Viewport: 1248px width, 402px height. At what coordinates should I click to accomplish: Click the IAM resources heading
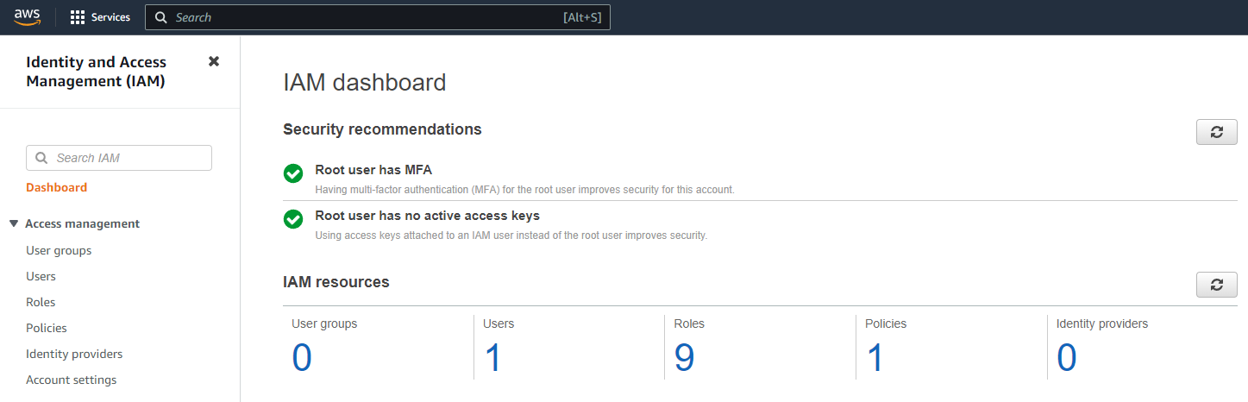tap(336, 282)
